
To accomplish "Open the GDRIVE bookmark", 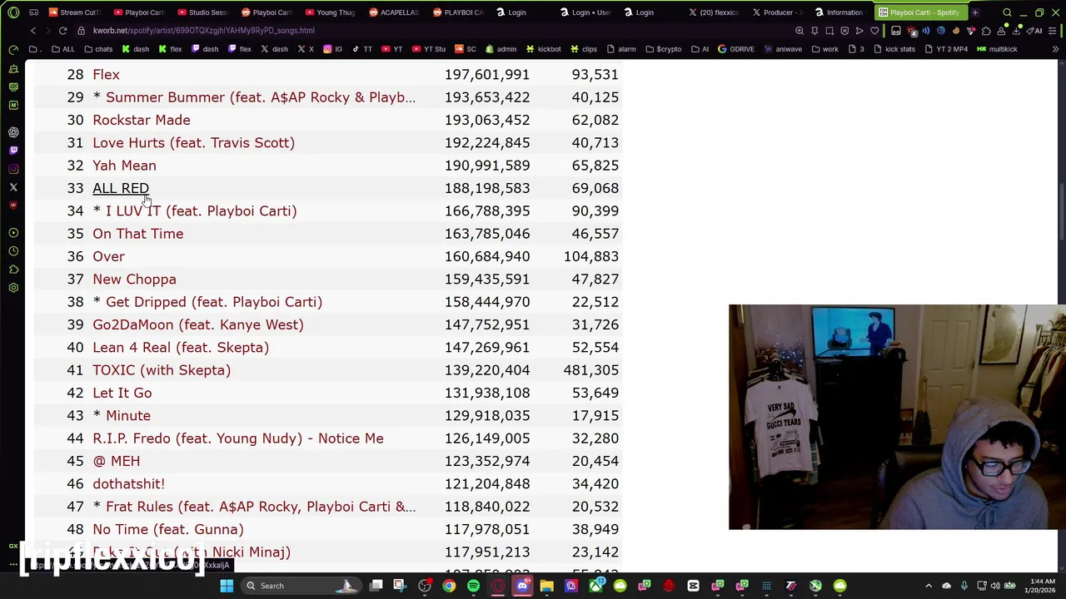I will click(735, 49).
